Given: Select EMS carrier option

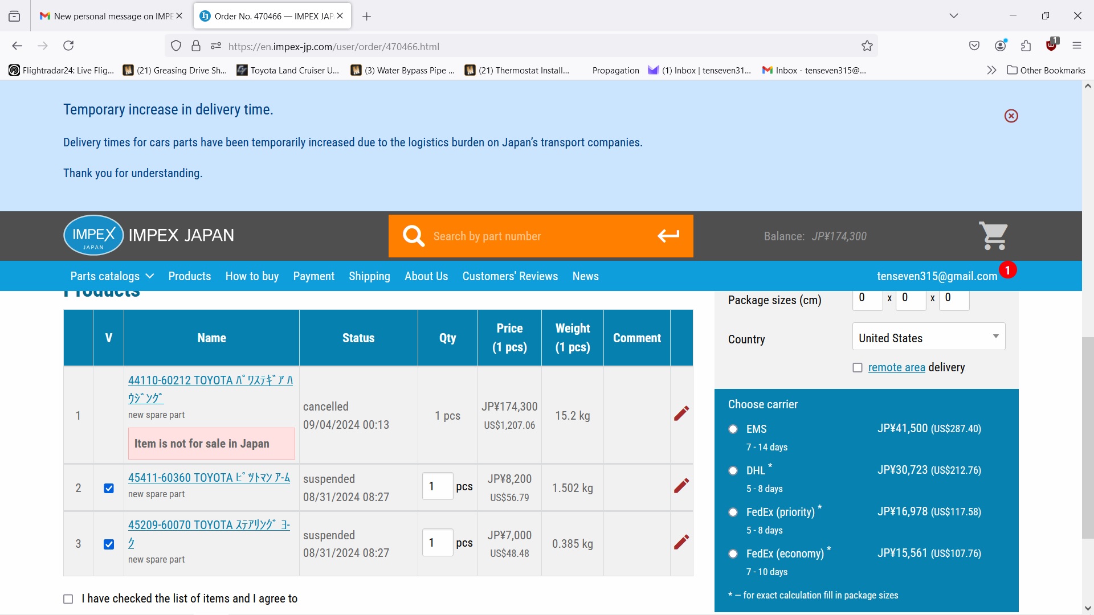Looking at the screenshot, I should tap(733, 429).
